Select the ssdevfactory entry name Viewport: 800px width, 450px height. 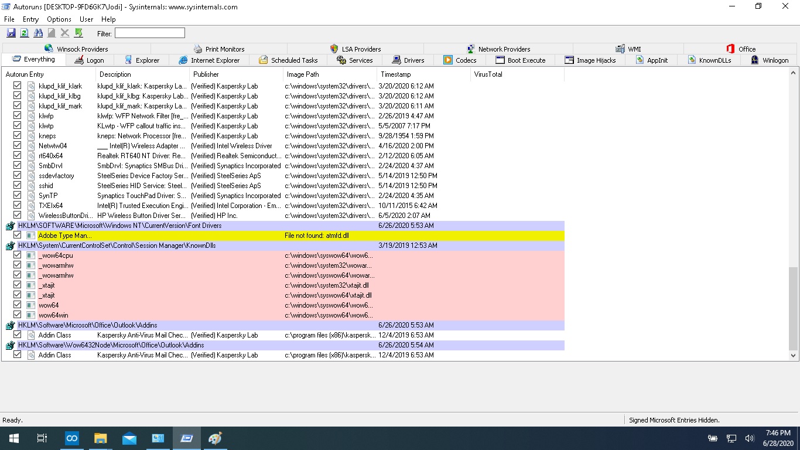(56, 176)
